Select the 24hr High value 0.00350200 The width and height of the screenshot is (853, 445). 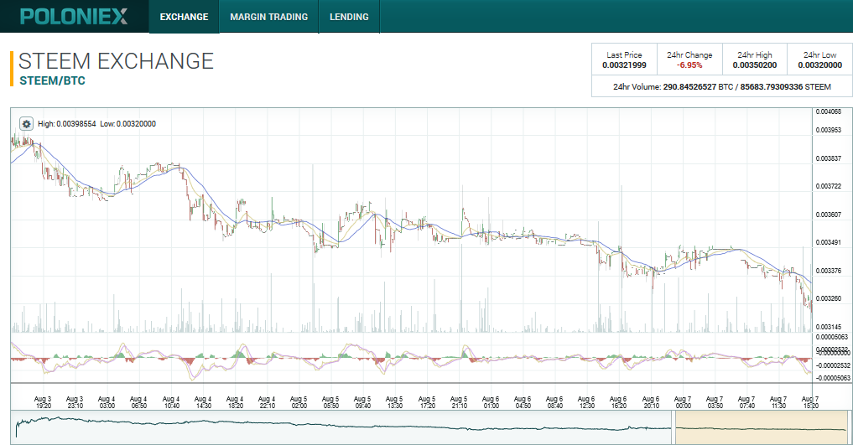[x=755, y=65]
